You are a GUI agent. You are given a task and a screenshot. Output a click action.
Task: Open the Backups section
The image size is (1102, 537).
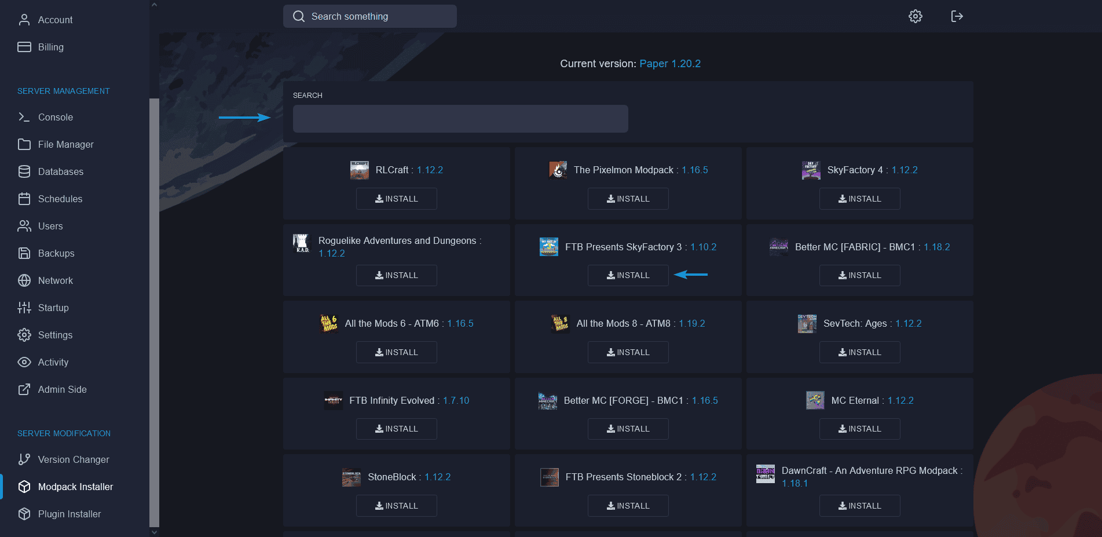click(56, 253)
